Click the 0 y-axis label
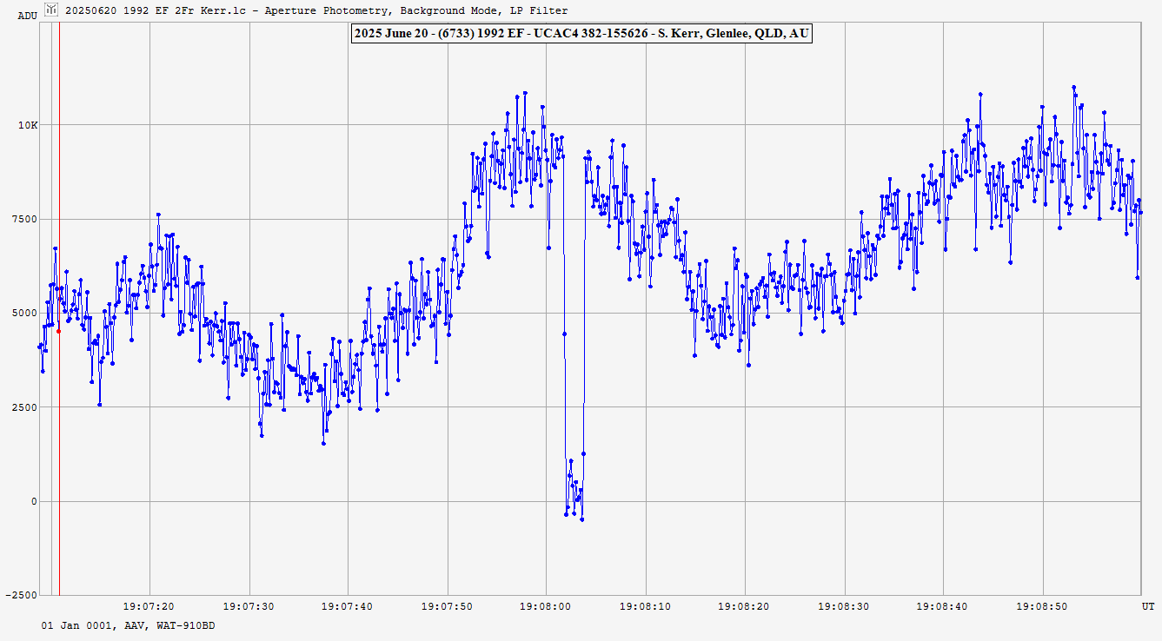The image size is (1162, 641). pos(35,501)
